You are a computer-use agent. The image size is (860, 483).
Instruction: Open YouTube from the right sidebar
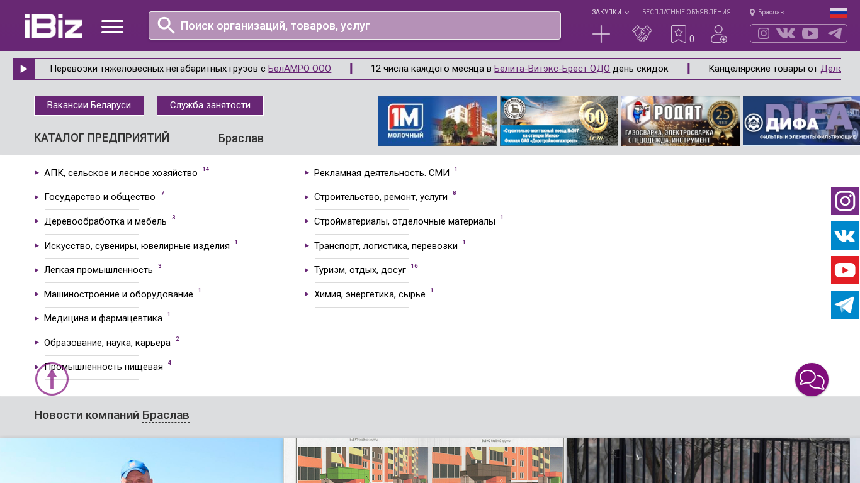click(x=845, y=270)
